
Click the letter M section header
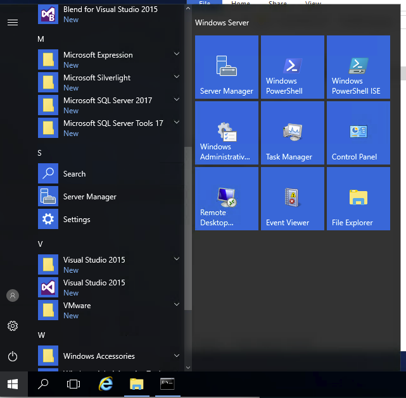(41, 39)
